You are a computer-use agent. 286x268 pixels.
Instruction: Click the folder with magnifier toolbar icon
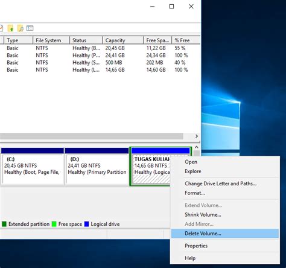pos(21,28)
